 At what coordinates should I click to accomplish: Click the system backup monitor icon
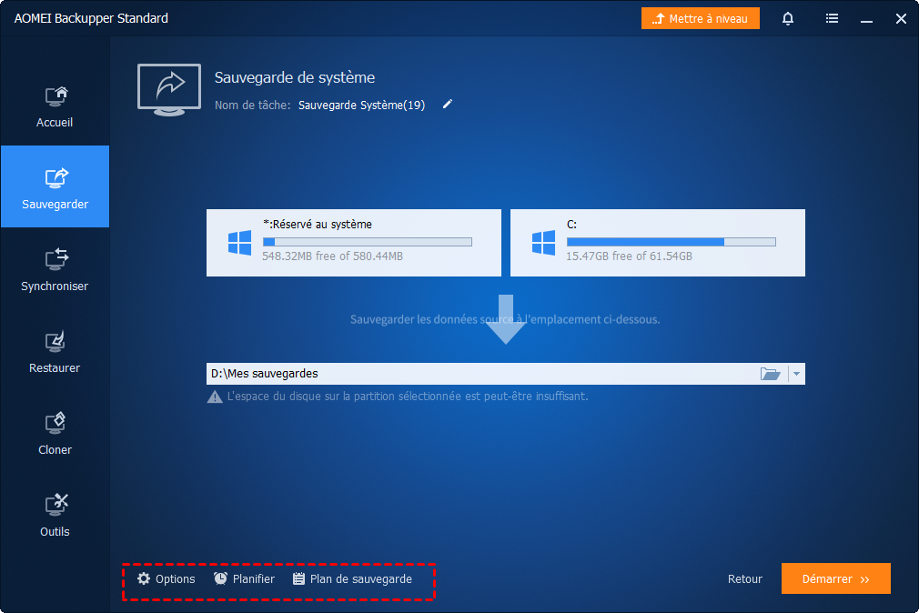click(169, 89)
